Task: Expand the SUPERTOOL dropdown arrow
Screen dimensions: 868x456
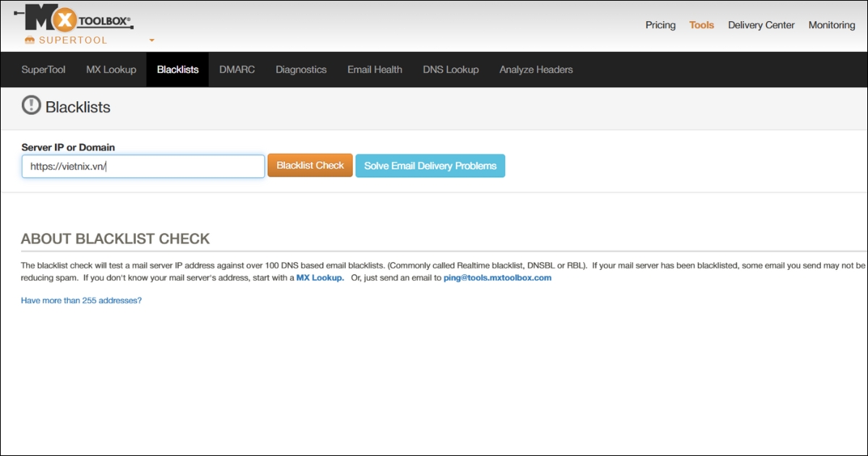Action: tap(150, 41)
